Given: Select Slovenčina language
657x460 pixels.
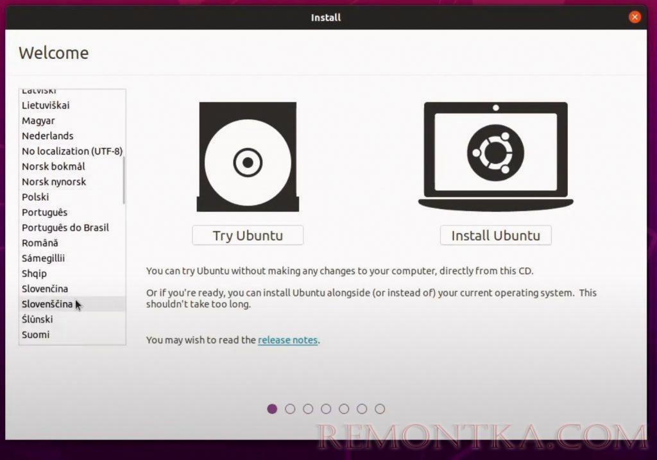Looking at the screenshot, I should pos(72,289).
